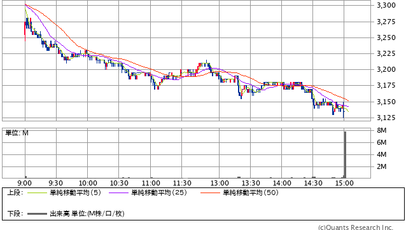Screen dimensions: 406x230
Task: Click the 上段 legend heading
Action: point(15,193)
